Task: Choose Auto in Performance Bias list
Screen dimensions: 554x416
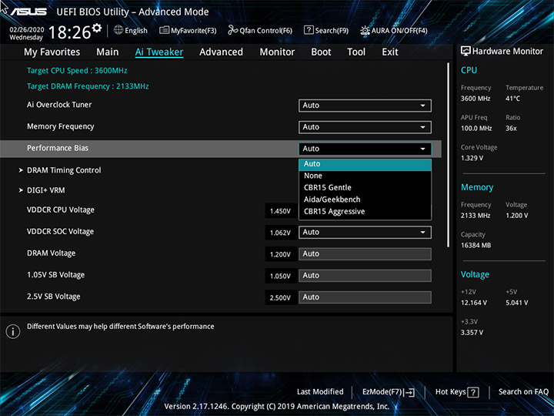Action: click(x=365, y=164)
